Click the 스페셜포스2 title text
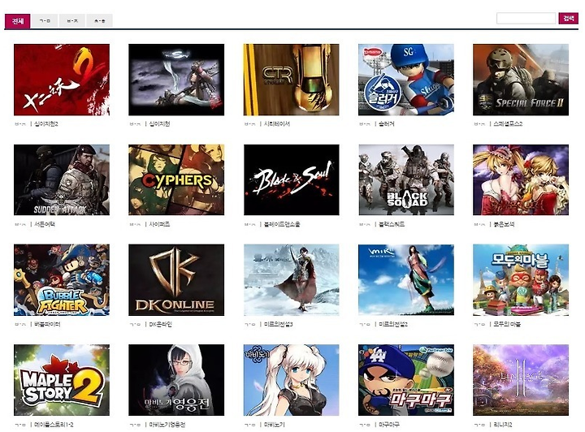This screenshot has width=585, height=432. click(508, 123)
